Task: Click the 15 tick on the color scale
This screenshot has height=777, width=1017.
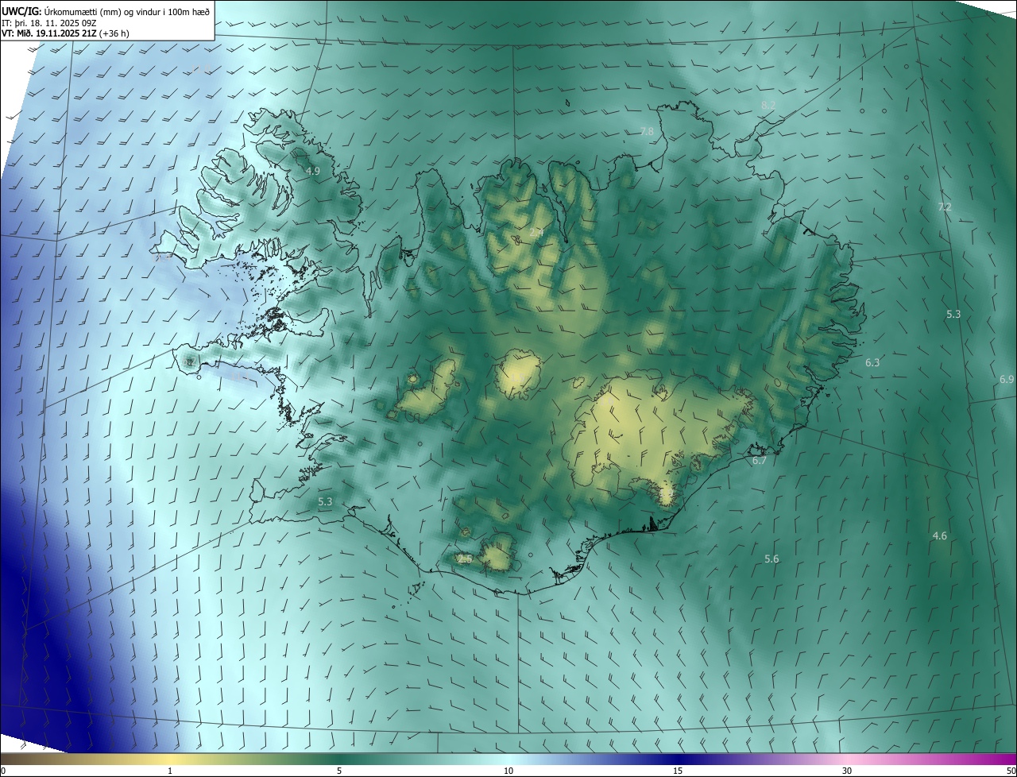Action: click(678, 771)
